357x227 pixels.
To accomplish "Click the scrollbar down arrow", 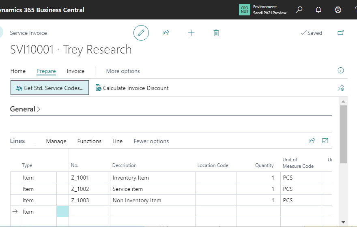I will 343,222.
